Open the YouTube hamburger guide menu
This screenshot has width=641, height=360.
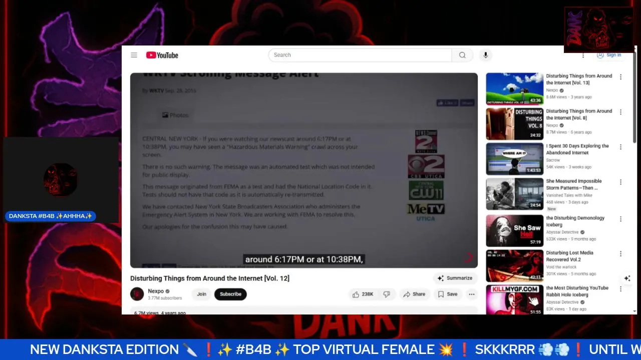pos(134,55)
